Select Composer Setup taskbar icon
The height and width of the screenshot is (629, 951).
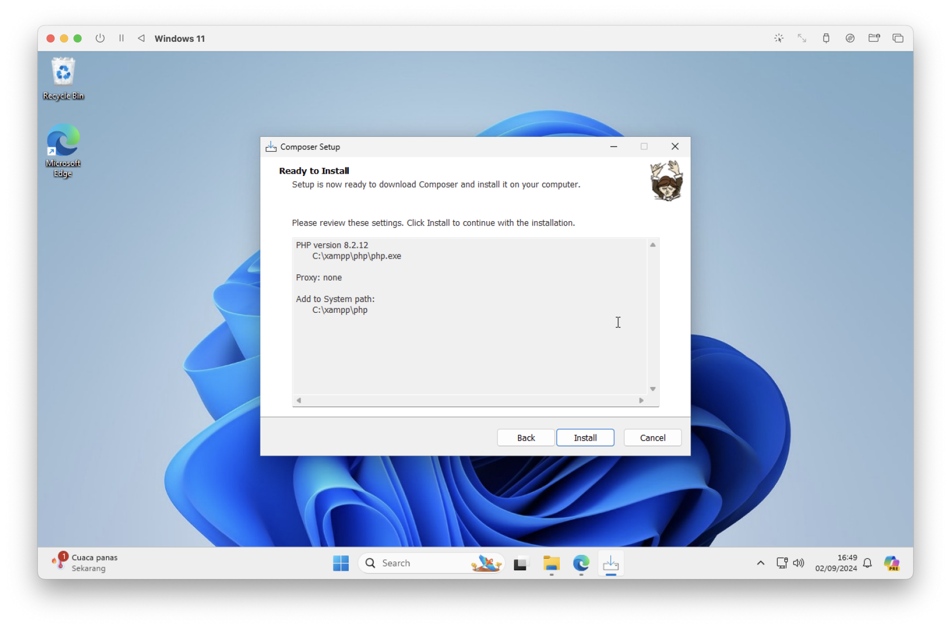[611, 563]
